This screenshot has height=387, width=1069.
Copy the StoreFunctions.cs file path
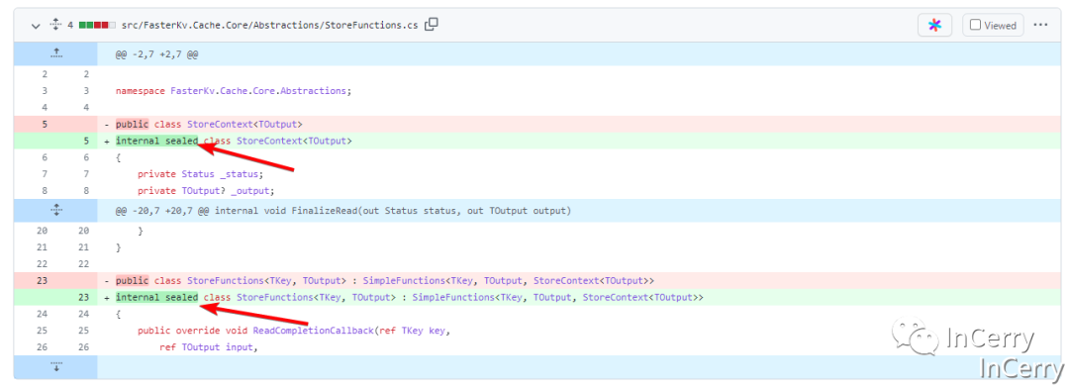pos(431,25)
